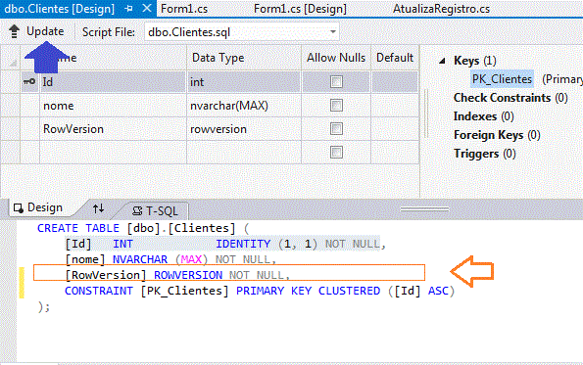This screenshot has width=583, height=365.
Task: Click the Design pane icon
Action: 19,208
